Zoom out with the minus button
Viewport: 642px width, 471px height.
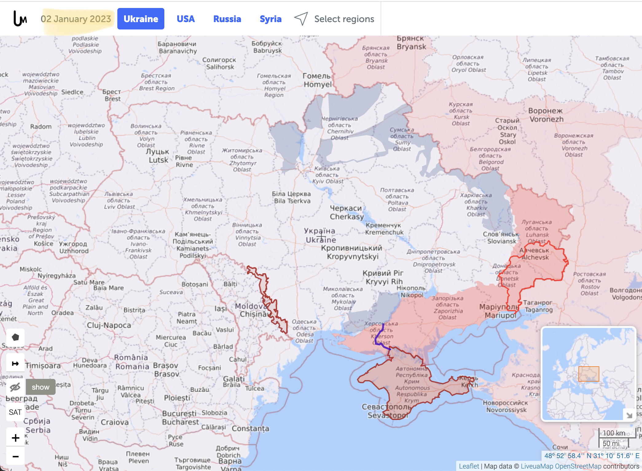[x=15, y=457]
